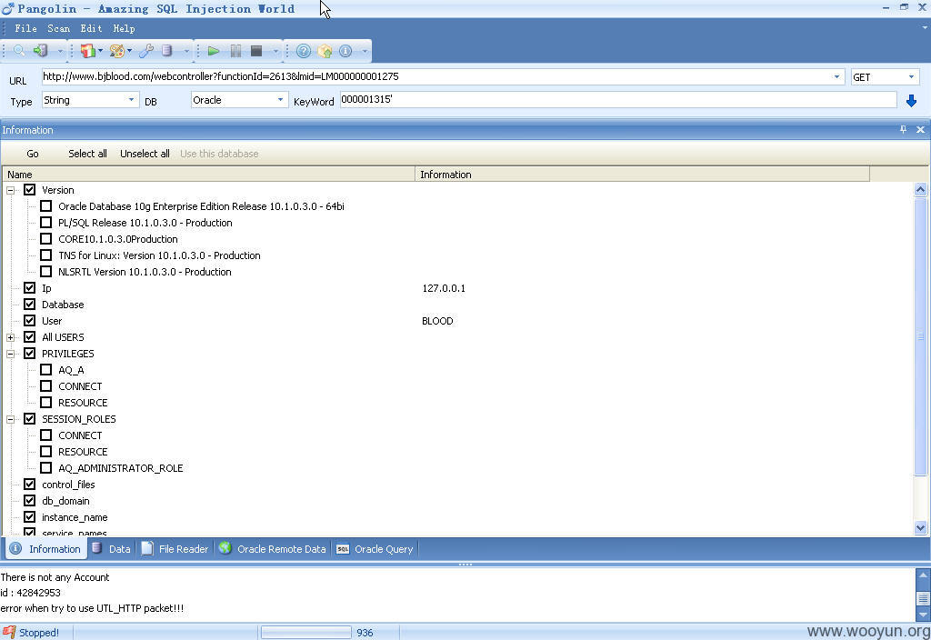This screenshot has width=931, height=640.
Task: Click the KeyWord input field
Action: [x=618, y=100]
